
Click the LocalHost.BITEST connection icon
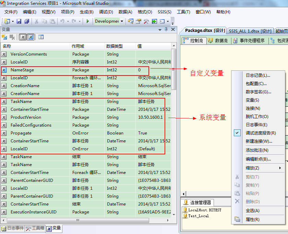click(x=185, y=210)
